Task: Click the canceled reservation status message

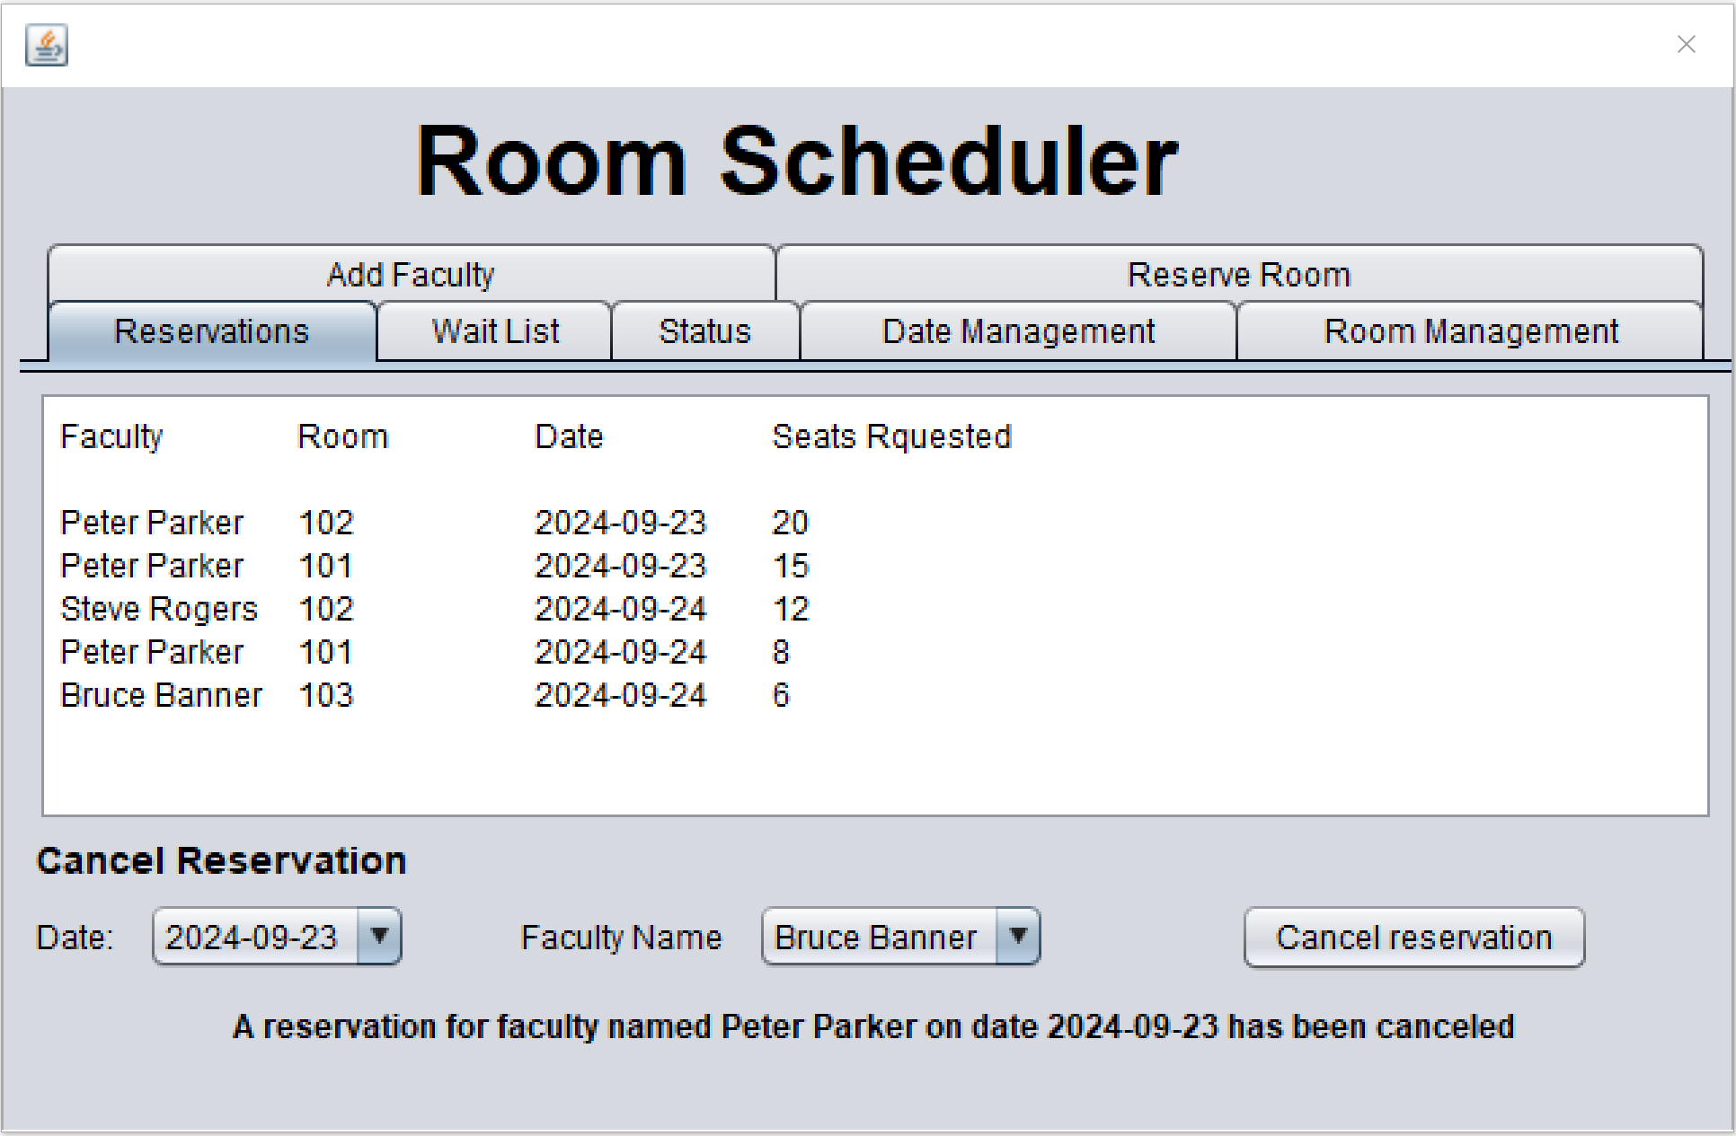Action: click(x=873, y=1026)
